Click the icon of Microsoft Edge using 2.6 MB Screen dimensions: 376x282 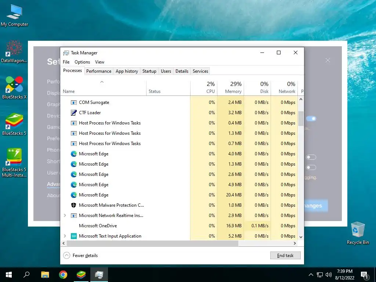[x=73, y=174]
